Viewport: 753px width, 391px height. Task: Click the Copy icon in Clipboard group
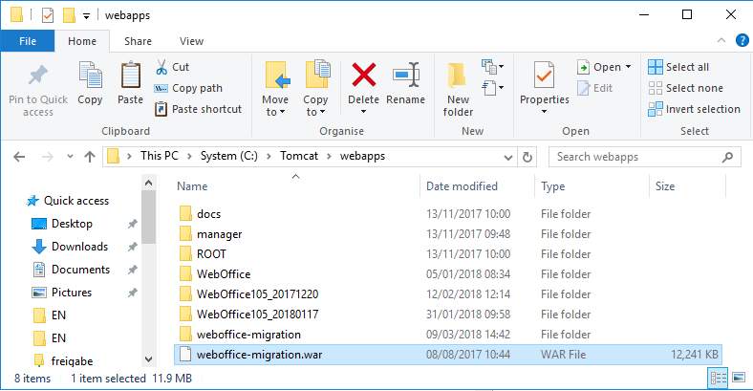90,76
